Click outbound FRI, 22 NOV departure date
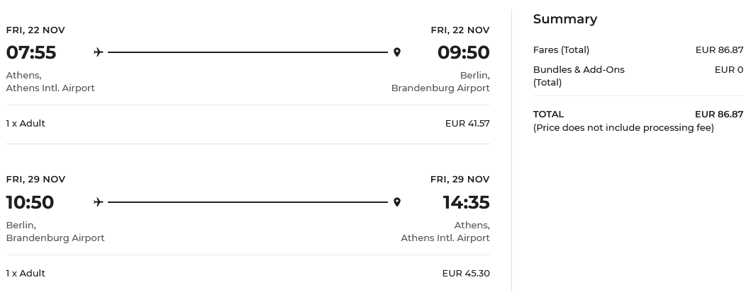Screen dimensions: 746x292 (35, 30)
